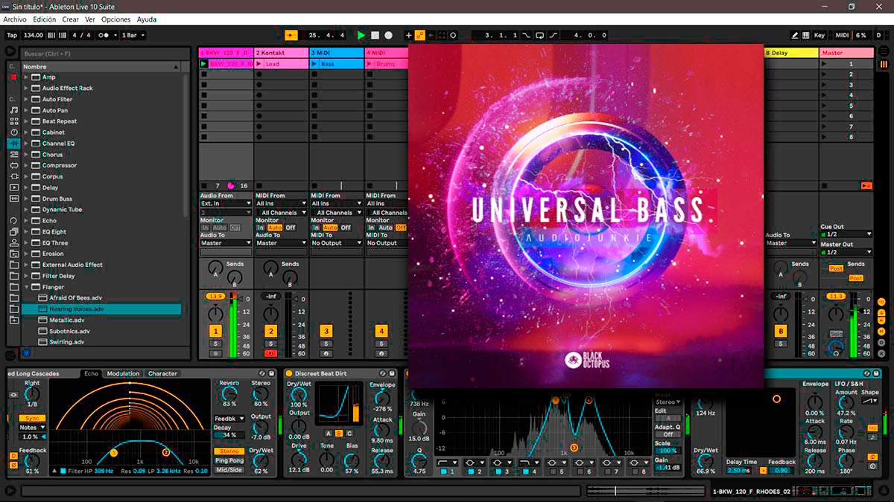Open track 2 All Ins MIDI From dropdown

click(281, 203)
